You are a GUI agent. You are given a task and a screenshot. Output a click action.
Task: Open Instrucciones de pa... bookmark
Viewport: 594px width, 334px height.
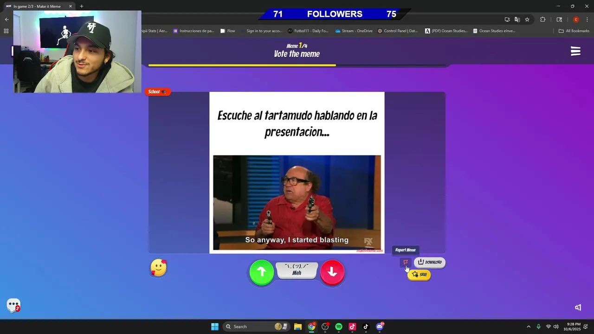pos(194,31)
